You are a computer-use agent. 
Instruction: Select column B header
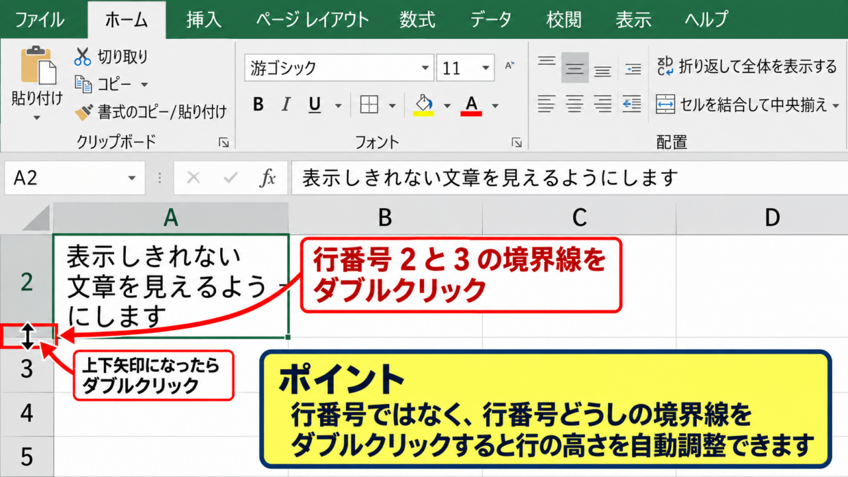point(386,217)
